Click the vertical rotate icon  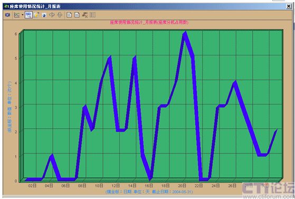(x=60, y=15)
